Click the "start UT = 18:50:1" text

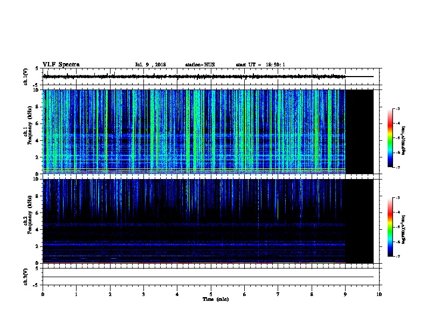(x=260, y=65)
